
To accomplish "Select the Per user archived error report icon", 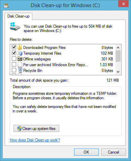I will [20, 64].
